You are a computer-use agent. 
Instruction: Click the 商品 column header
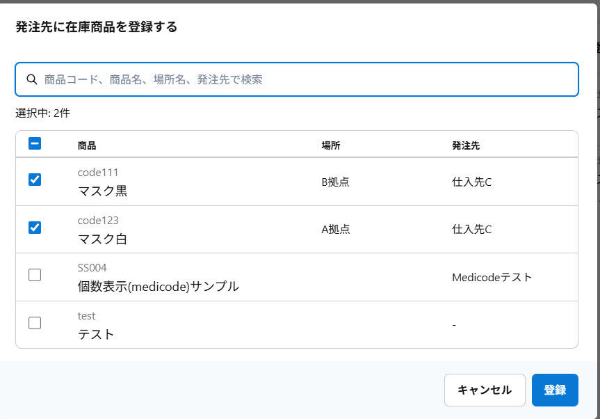click(x=87, y=145)
